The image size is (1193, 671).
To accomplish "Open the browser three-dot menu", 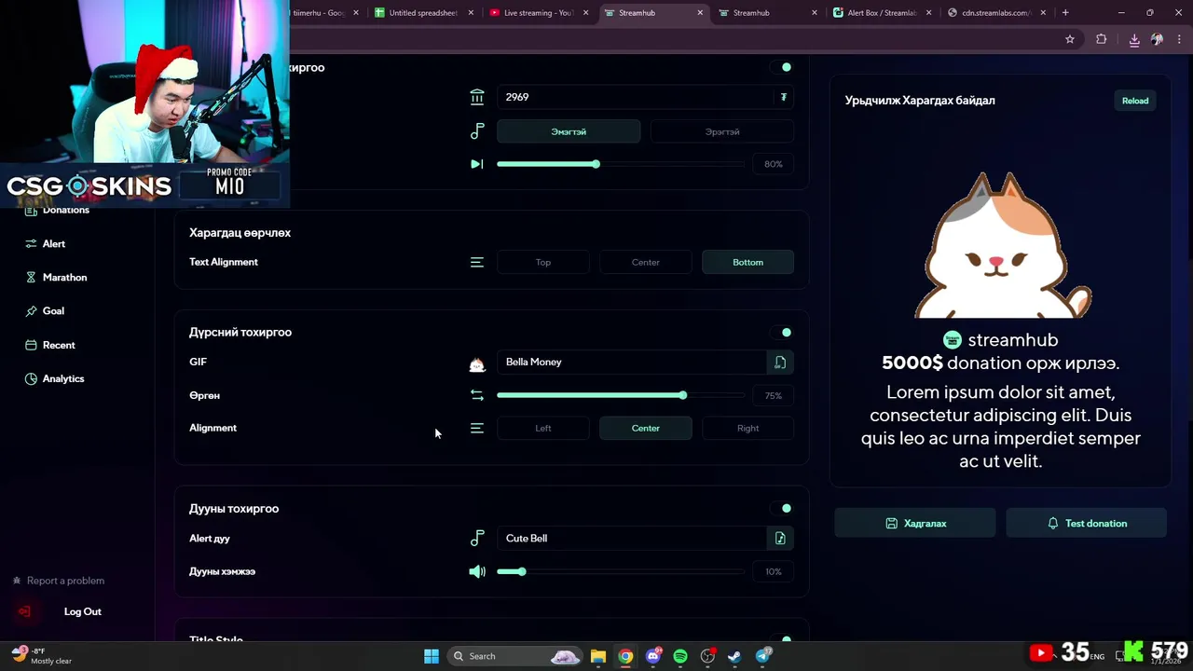I will pyautogui.click(x=1181, y=39).
